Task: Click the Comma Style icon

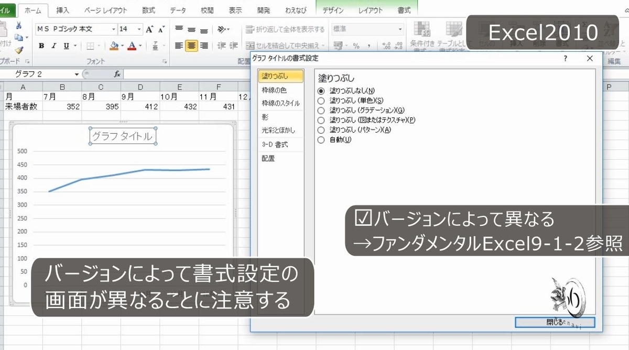Action: pyautogui.click(x=369, y=46)
